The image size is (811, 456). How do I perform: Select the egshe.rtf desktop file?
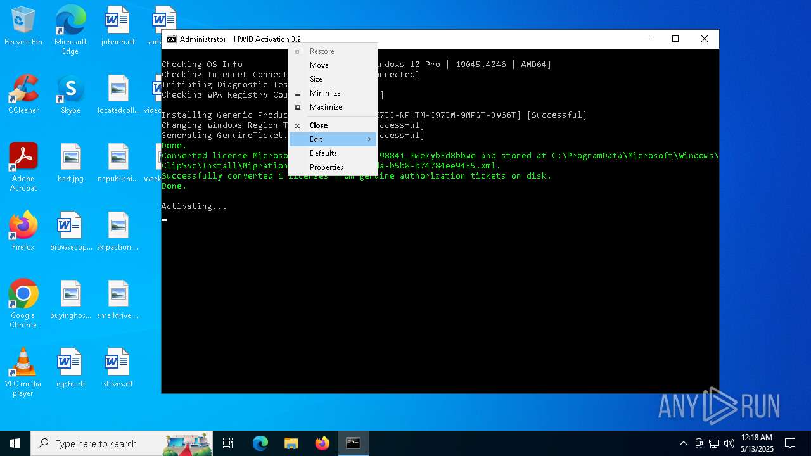tap(70, 368)
